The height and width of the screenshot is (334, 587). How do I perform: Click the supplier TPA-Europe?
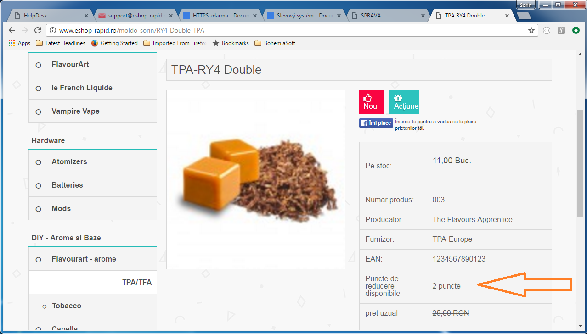tap(452, 239)
